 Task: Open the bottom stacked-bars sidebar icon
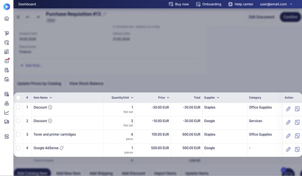click(x=7, y=136)
